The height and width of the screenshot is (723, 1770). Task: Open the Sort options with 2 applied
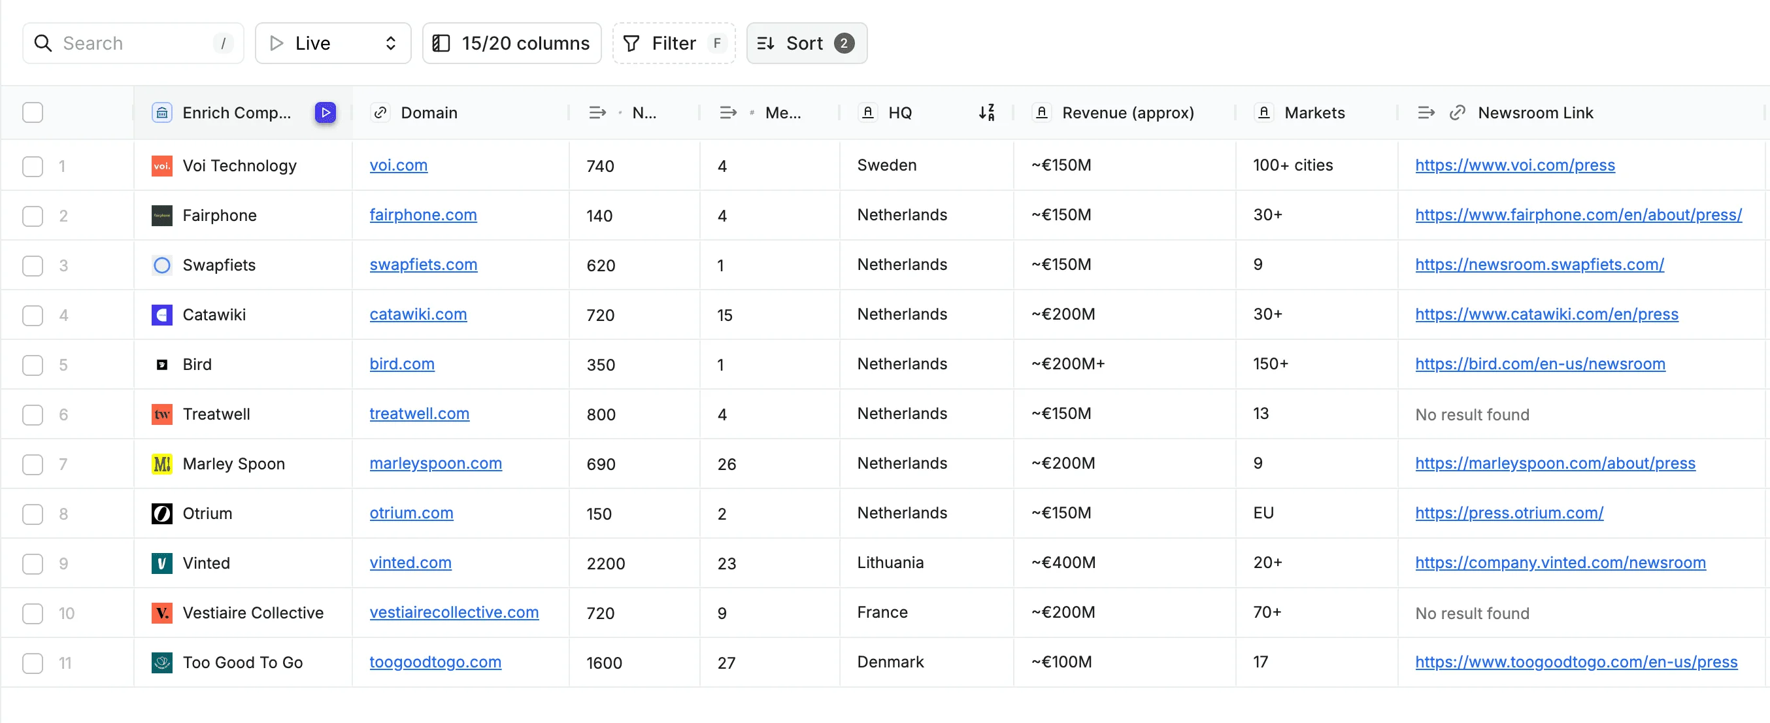(x=806, y=43)
